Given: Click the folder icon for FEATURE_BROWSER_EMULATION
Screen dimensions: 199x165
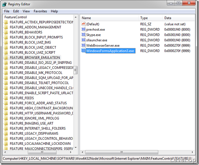Looking at the screenshot, I should tap(6, 58).
